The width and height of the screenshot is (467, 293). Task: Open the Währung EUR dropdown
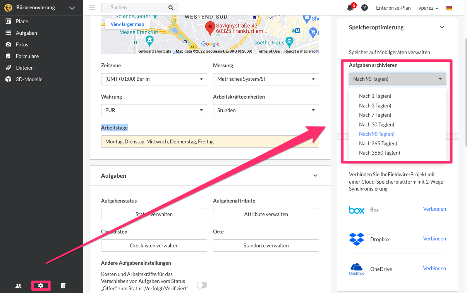[x=154, y=110]
